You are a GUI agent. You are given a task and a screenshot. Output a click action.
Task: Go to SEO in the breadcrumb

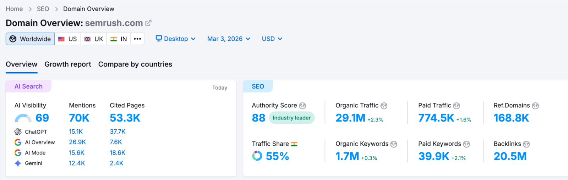coord(43,9)
